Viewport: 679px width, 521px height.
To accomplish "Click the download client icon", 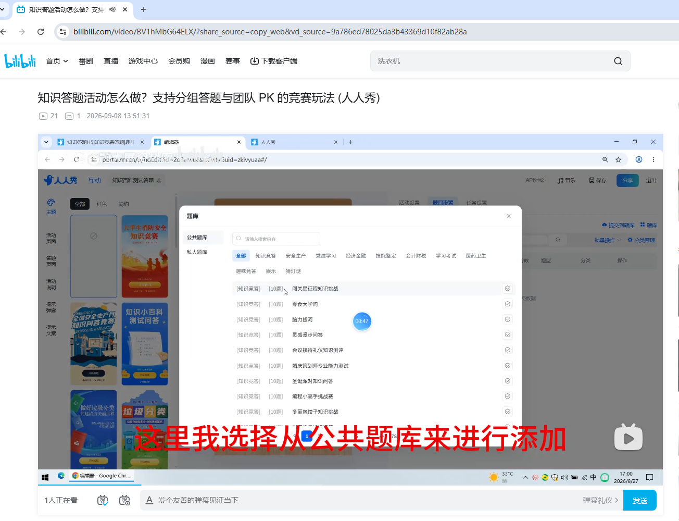I will tap(255, 61).
